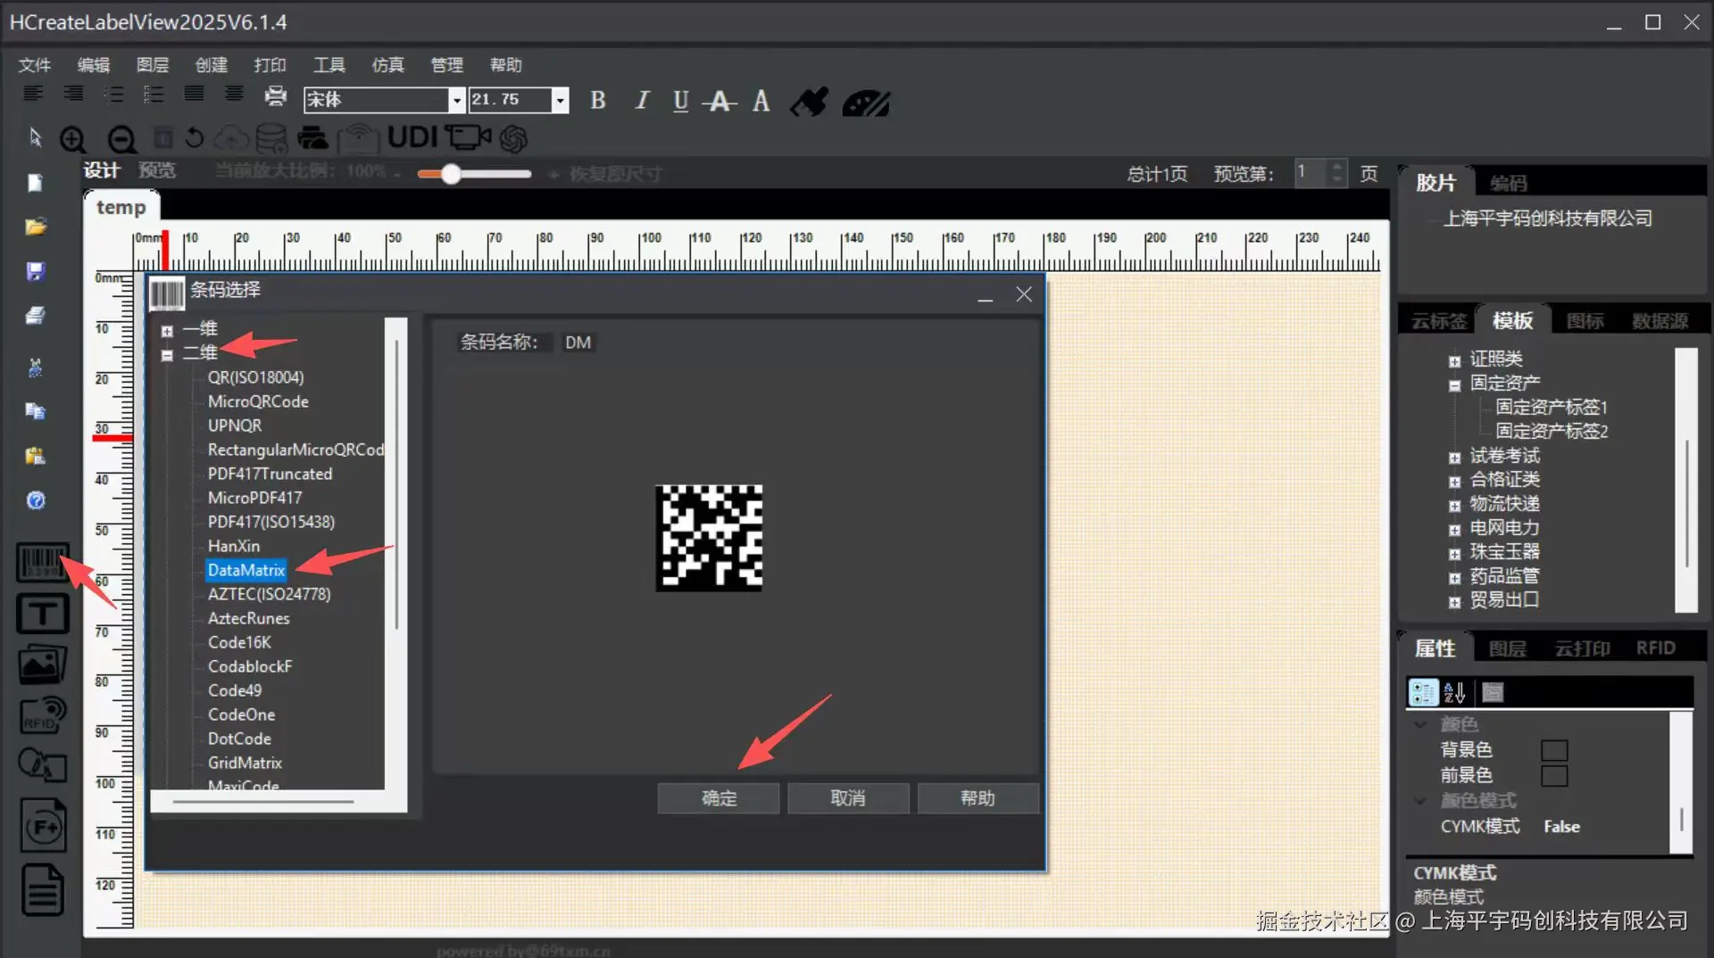Switch properties to categorized view

tap(1423, 692)
